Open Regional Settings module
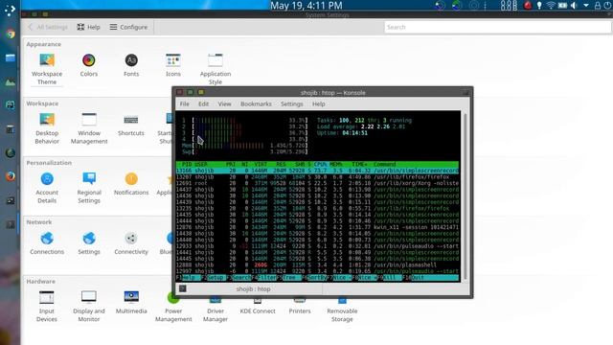This screenshot has height=345, width=613. (x=89, y=188)
